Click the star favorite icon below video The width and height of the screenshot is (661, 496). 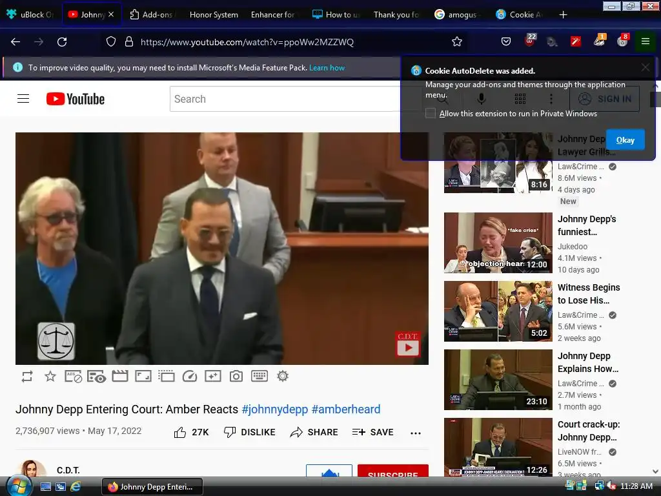click(x=50, y=377)
